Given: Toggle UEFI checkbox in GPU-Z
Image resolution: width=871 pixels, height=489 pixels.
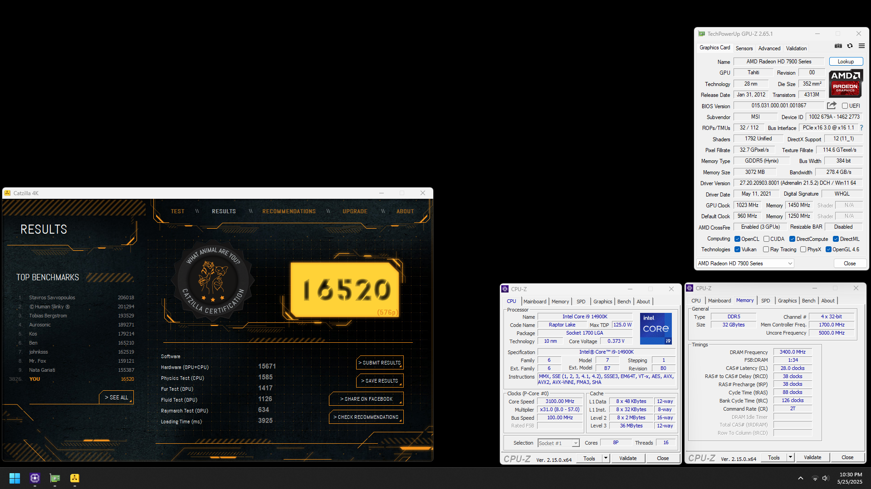Looking at the screenshot, I should pos(845,106).
